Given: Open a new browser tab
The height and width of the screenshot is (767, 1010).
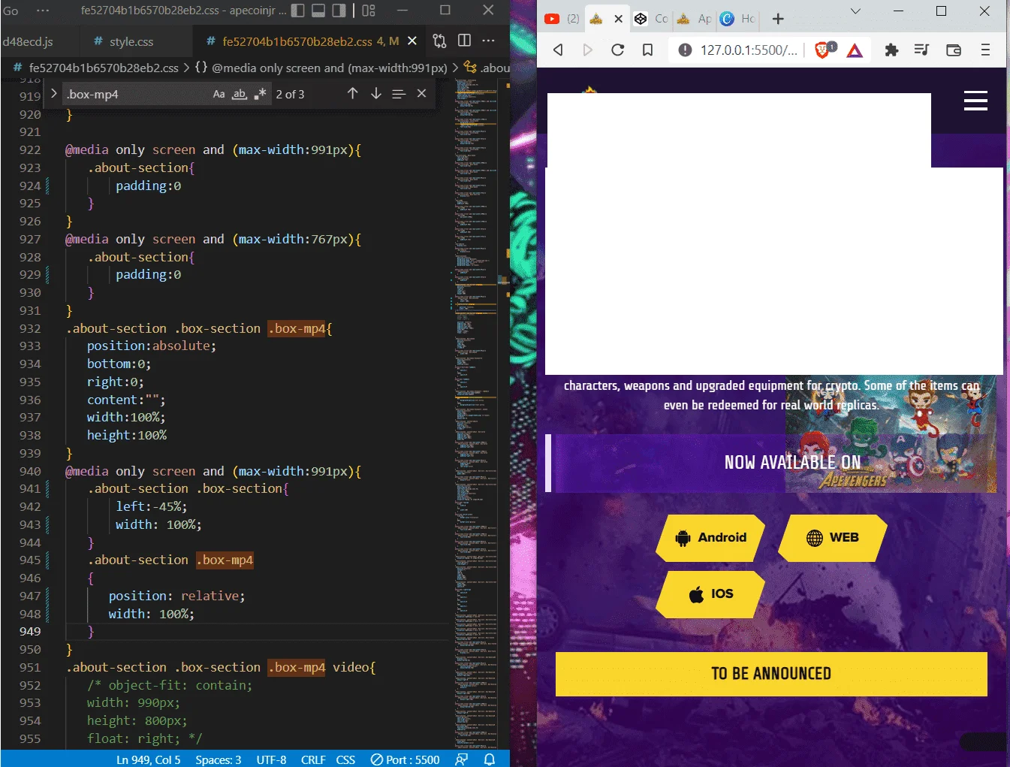Looking at the screenshot, I should (778, 19).
